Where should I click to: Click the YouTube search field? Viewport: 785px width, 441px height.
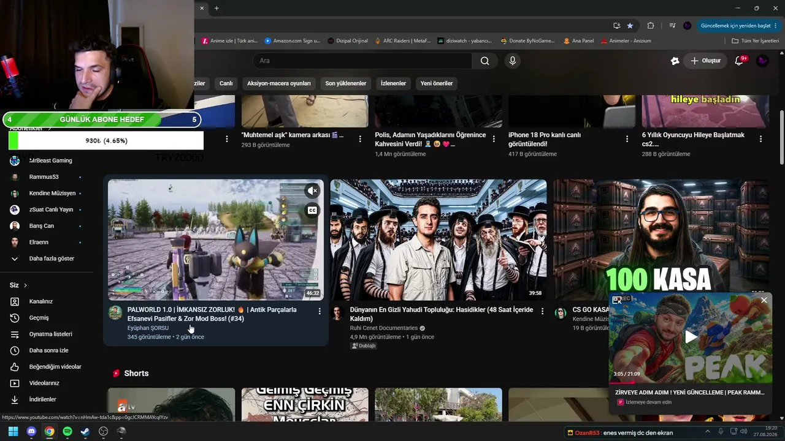click(x=362, y=61)
